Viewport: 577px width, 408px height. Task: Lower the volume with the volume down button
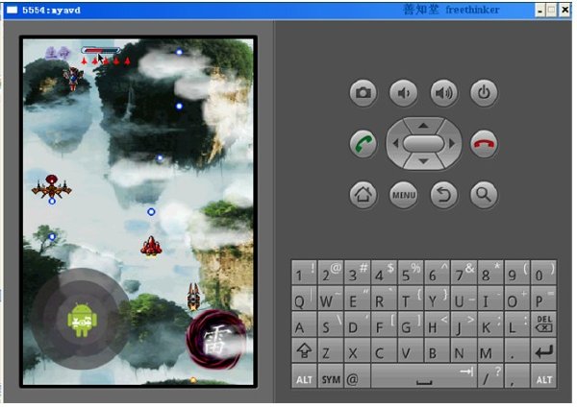click(403, 93)
